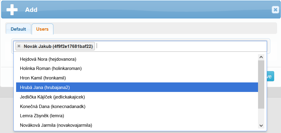Select highlighted user Hrubá Jana
Screen dimensions: 281x133
click(x=45, y=87)
